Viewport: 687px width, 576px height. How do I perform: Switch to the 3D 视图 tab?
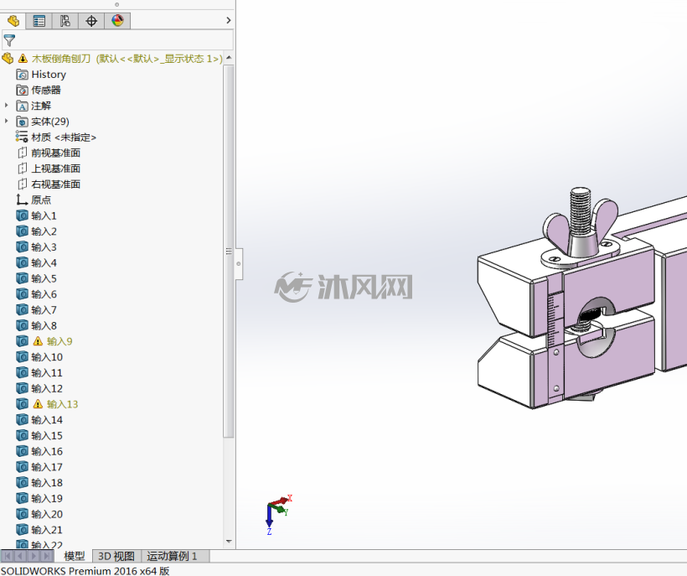click(x=116, y=556)
